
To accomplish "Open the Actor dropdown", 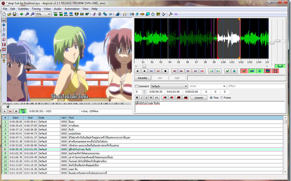I will [x=224, y=86].
